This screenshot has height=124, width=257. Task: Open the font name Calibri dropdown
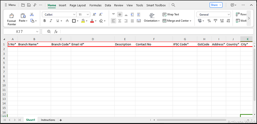click(74, 15)
